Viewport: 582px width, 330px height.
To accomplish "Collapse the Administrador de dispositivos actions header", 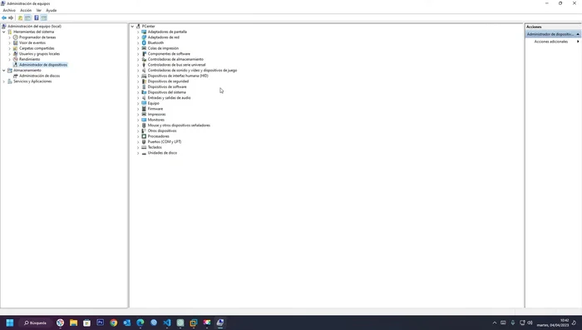I will tap(578, 34).
